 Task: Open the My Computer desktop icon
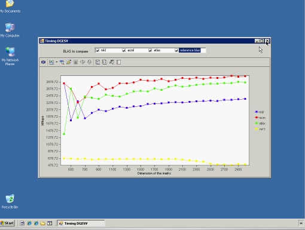[x=10, y=30]
